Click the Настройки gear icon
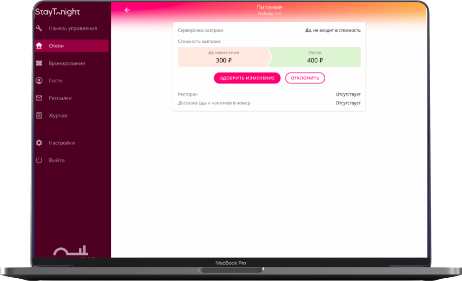 coord(39,143)
